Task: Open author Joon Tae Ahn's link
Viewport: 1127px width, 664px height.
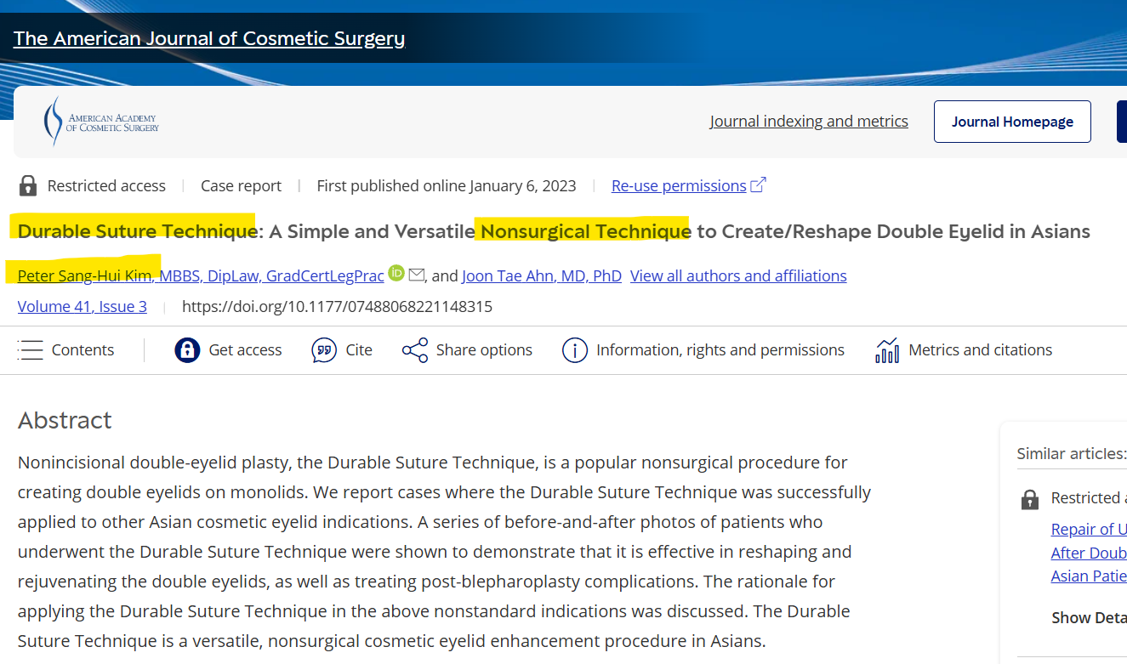Action: (x=542, y=275)
